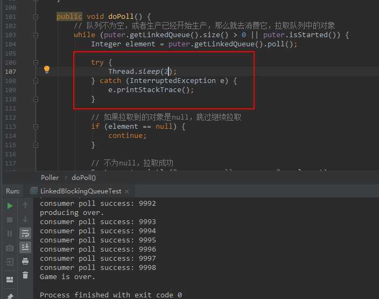Click the Chinese comment on line 102
Screen dimensions: 379x299
(205, 26)
